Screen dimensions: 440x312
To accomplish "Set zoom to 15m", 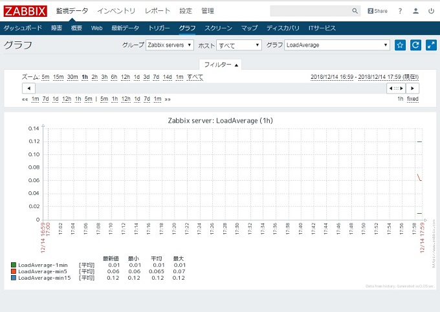I will tap(58, 77).
